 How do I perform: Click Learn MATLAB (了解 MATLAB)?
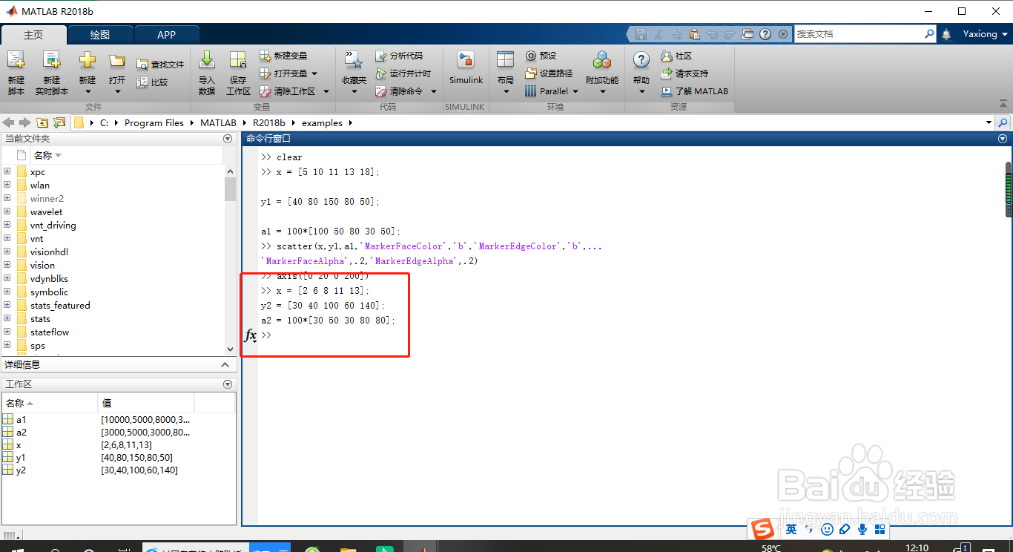695,91
